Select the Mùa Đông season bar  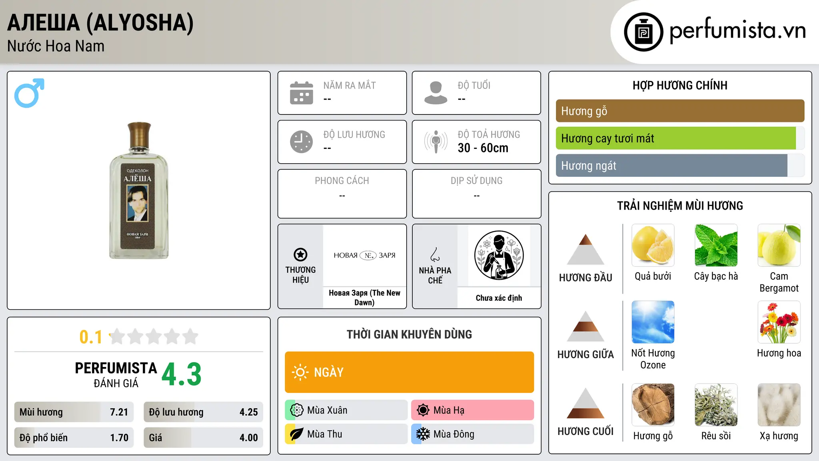coord(473,434)
